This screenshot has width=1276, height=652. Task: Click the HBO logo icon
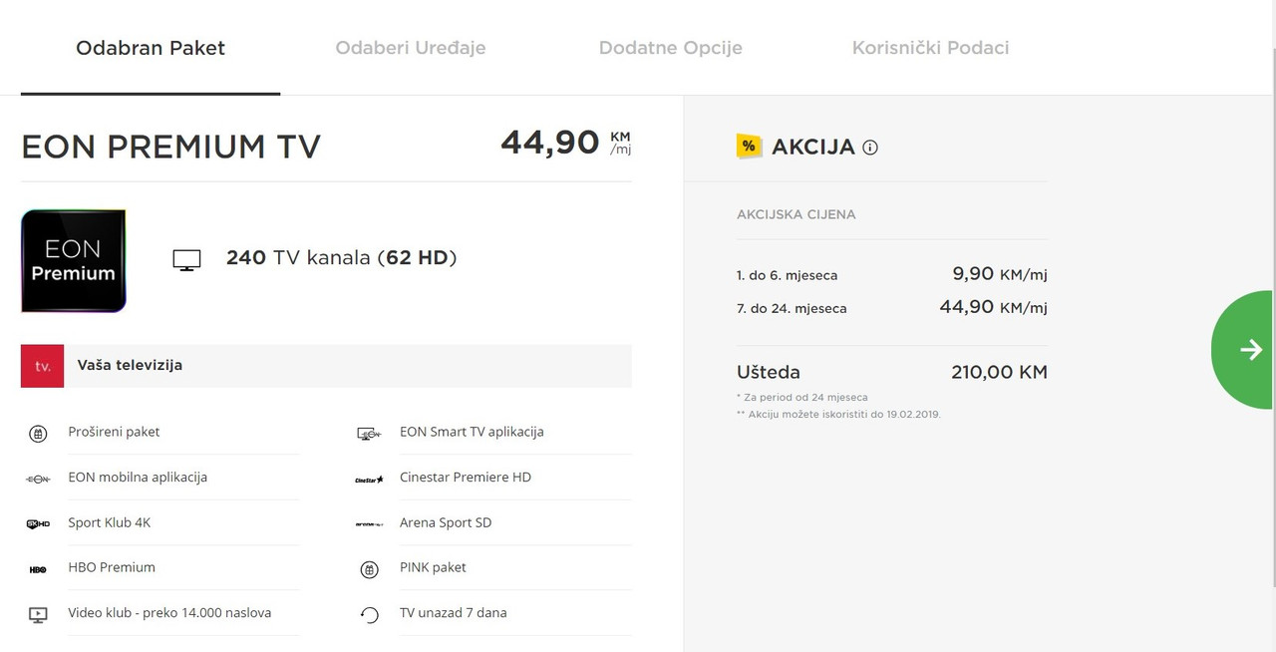pos(38,569)
